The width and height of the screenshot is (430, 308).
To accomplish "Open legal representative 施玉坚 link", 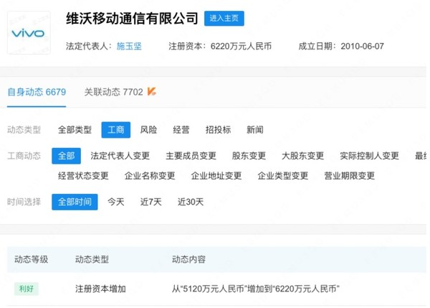I will pos(129,46).
